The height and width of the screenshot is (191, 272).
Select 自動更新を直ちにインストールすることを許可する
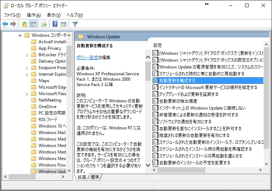tap(200, 128)
